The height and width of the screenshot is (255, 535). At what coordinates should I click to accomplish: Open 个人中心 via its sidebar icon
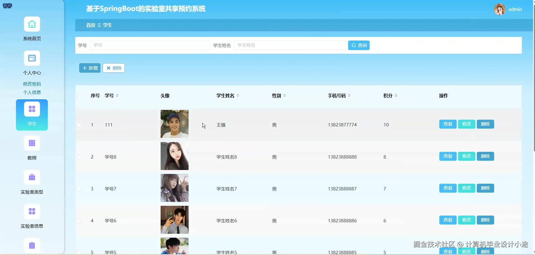click(32, 58)
